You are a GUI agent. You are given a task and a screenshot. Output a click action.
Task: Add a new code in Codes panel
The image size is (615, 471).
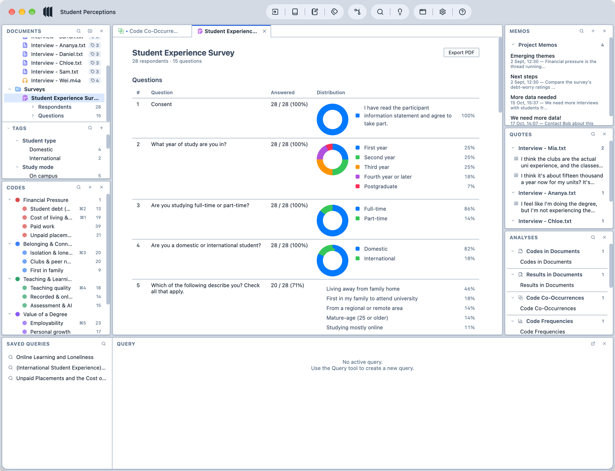click(90, 187)
